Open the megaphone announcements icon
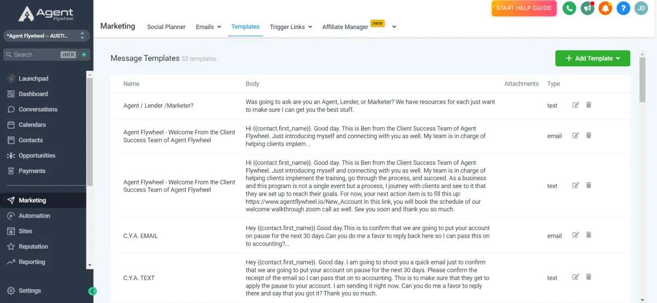 tap(587, 8)
